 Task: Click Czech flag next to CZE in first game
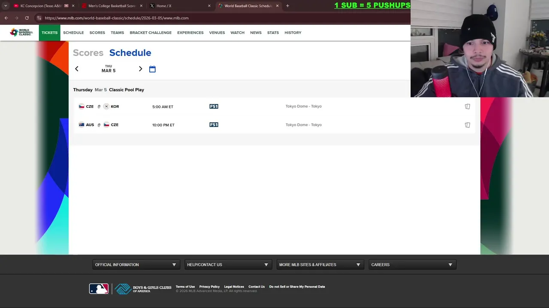81,107
